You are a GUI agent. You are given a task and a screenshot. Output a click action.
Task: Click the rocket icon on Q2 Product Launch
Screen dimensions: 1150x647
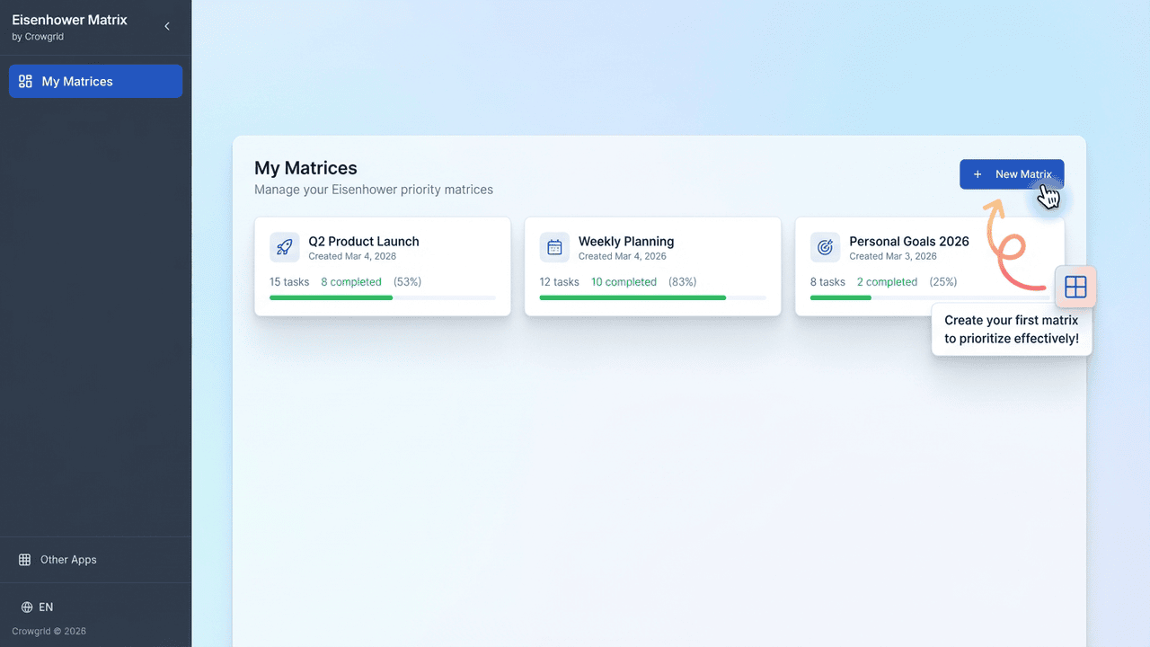click(x=285, y=247)
